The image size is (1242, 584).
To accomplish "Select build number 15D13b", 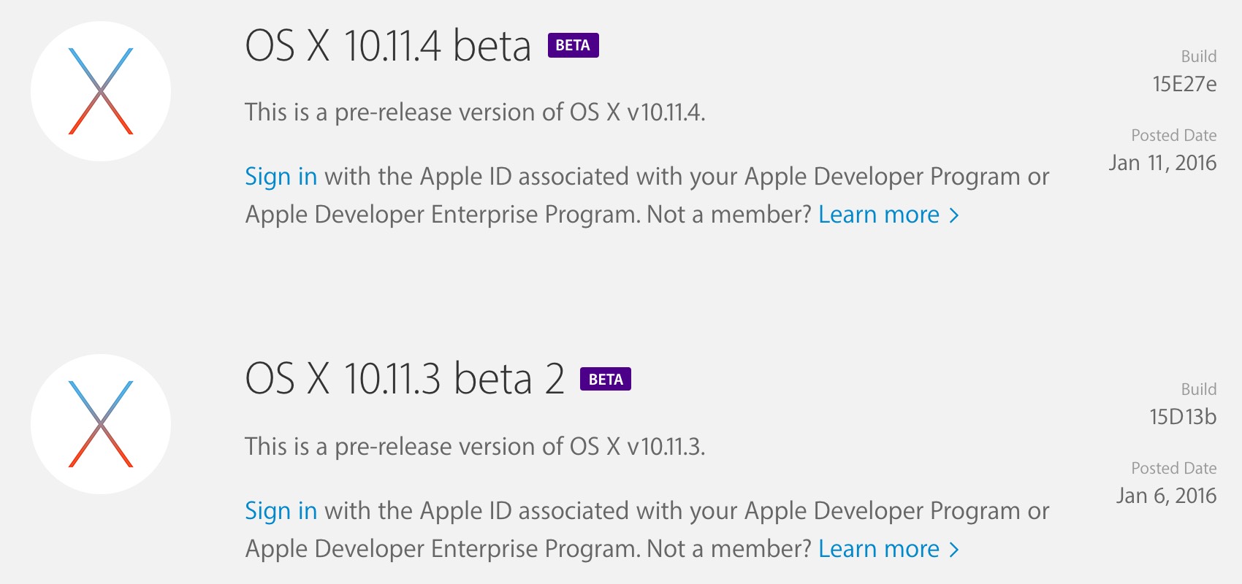I will coord(1183,418).
